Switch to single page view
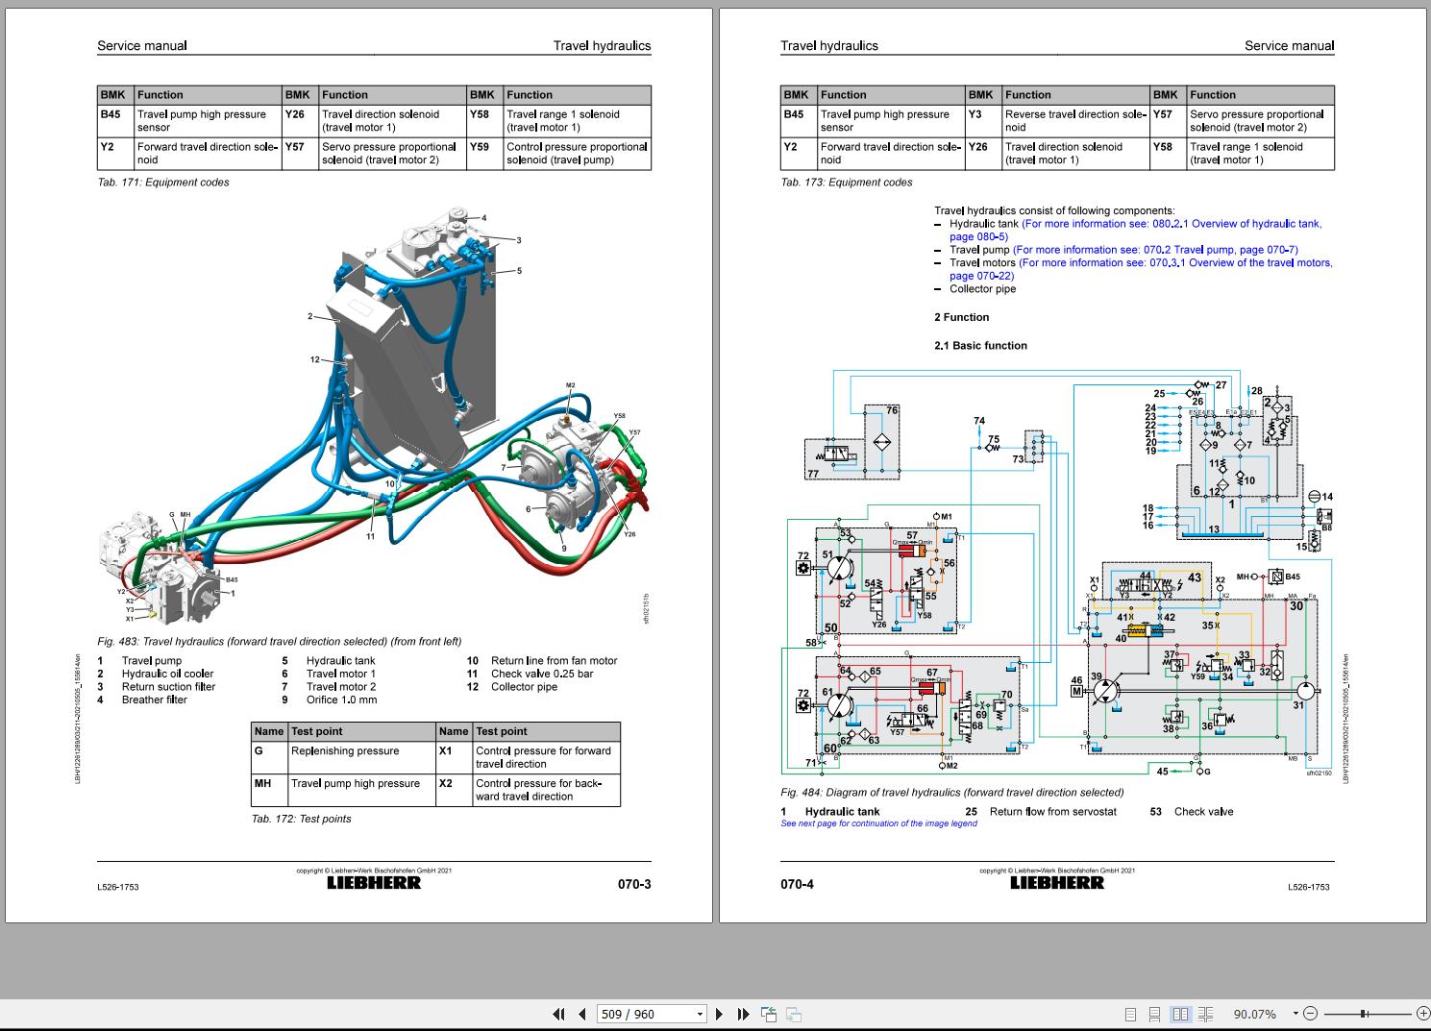The height and width of the screenshot is (1031, 1431). pos(1130,1014)
